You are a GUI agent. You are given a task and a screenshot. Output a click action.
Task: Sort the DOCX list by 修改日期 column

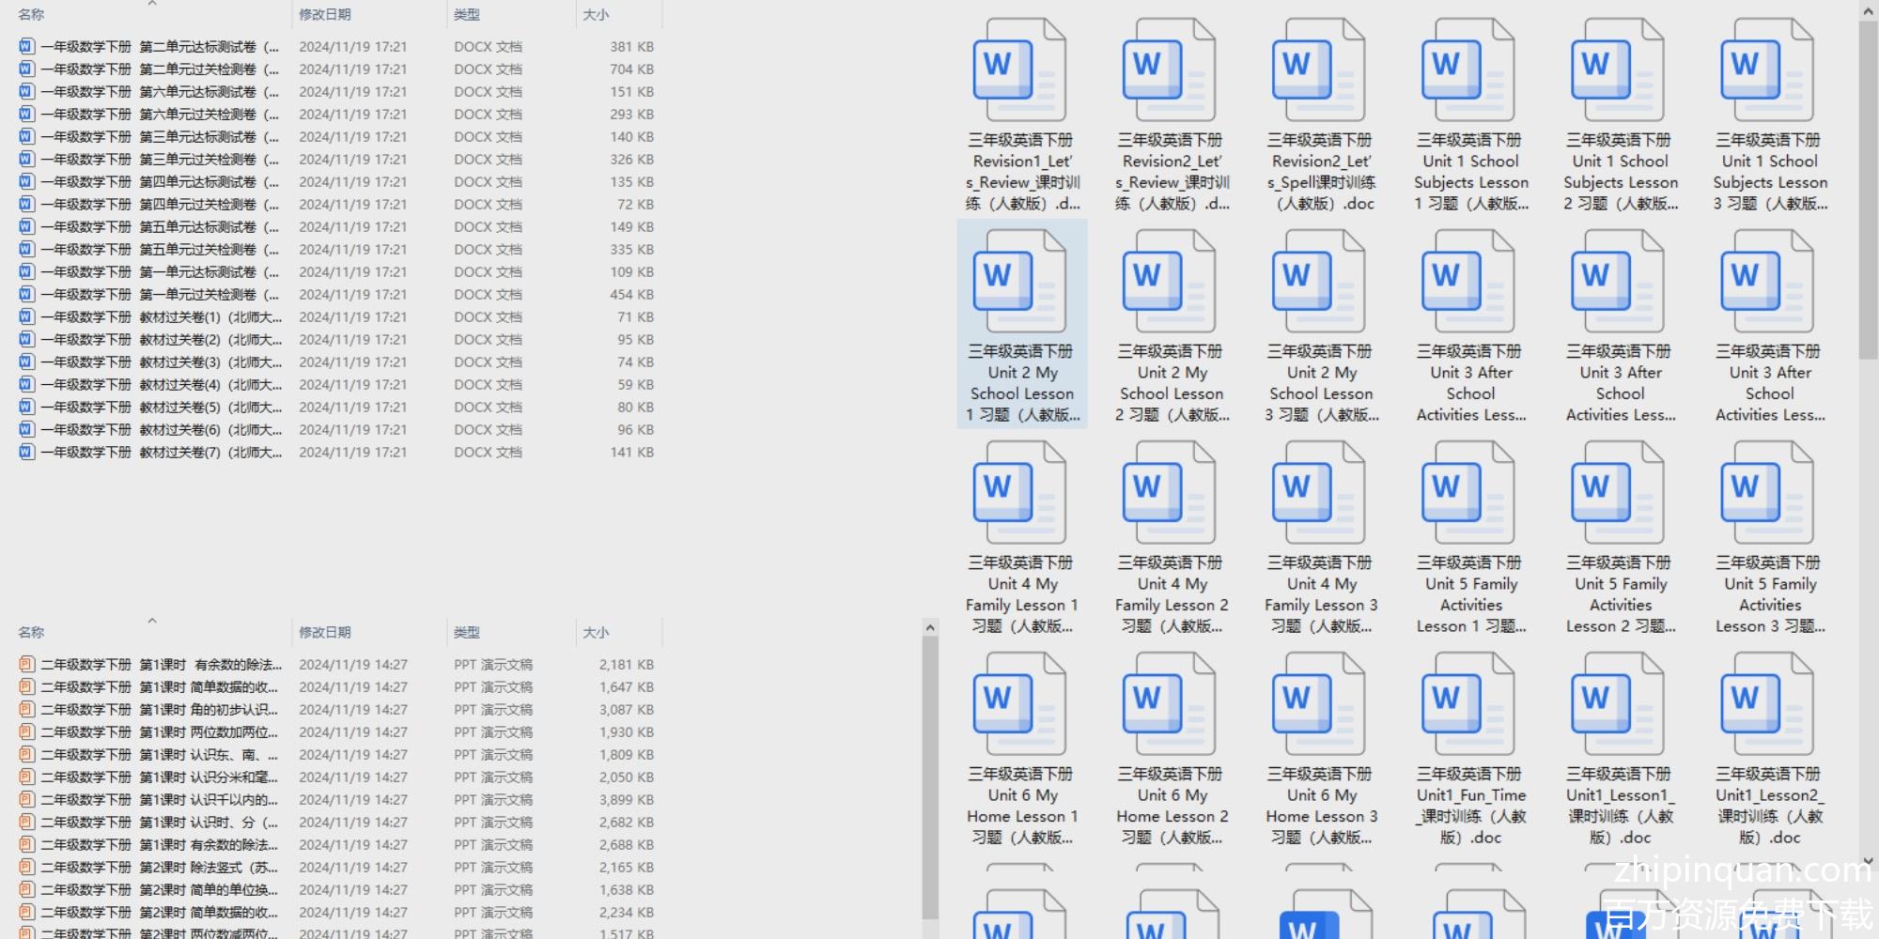coord(325,15)
